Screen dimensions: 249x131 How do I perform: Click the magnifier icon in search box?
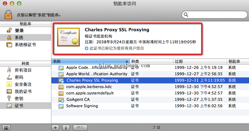[186, 15]
